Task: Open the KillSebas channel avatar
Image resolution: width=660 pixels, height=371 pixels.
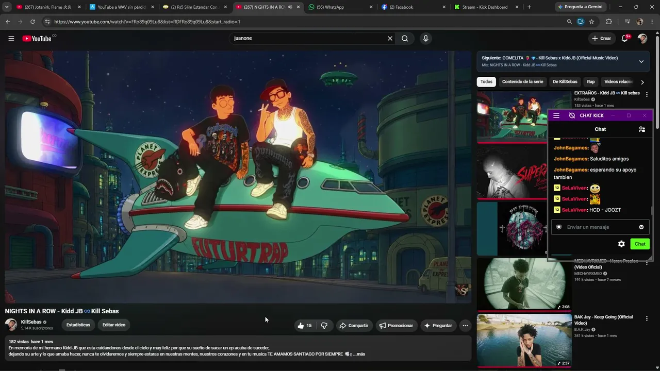Action: pyautogui.click(x=11, y=324)
